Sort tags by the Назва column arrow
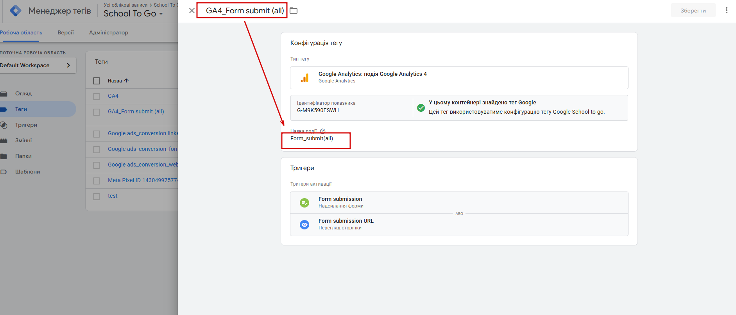This screenshot has width=736, height=315. point(126,81)
